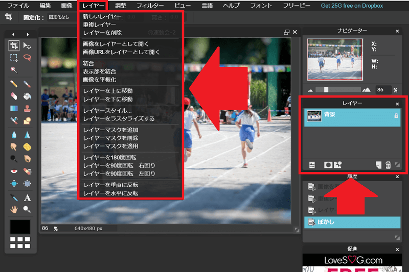Delete layer with trash can icon

[x=388, y=165]
